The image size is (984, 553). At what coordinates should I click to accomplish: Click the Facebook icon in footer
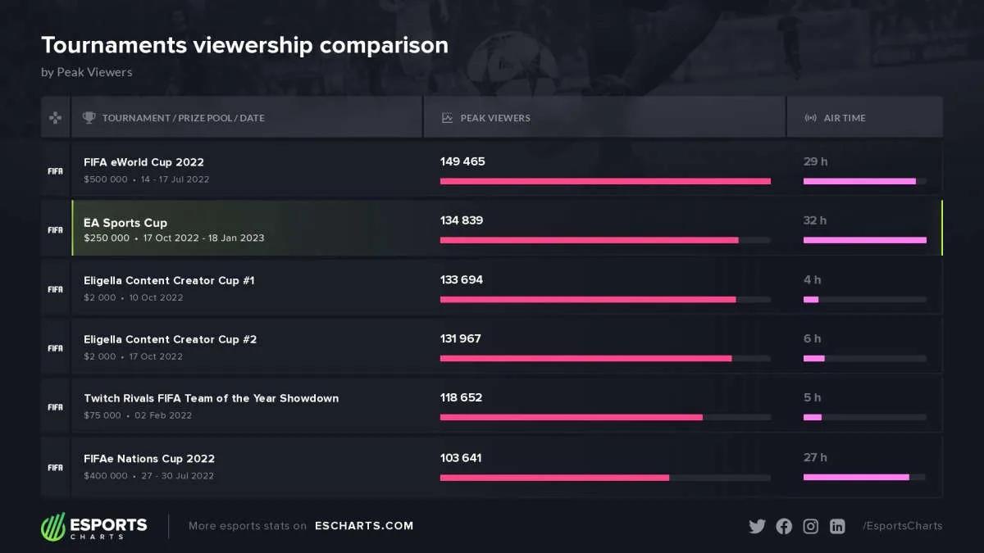pos(784,526)
